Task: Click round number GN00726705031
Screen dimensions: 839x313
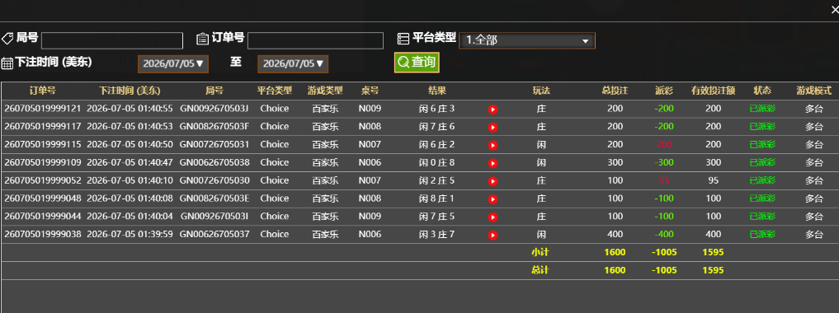Action: [x=214, y=144]
